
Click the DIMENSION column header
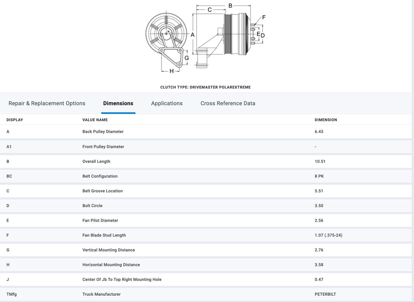pos(326,120)
